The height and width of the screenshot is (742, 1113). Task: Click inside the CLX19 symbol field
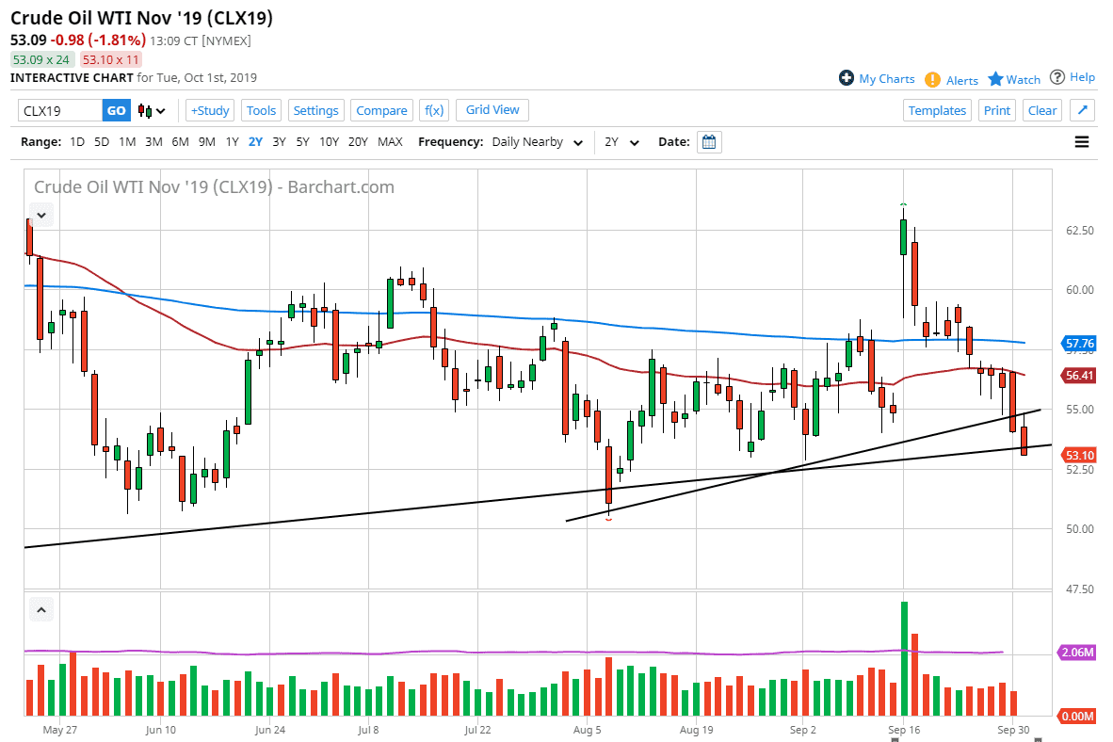(x=56, y=110)
